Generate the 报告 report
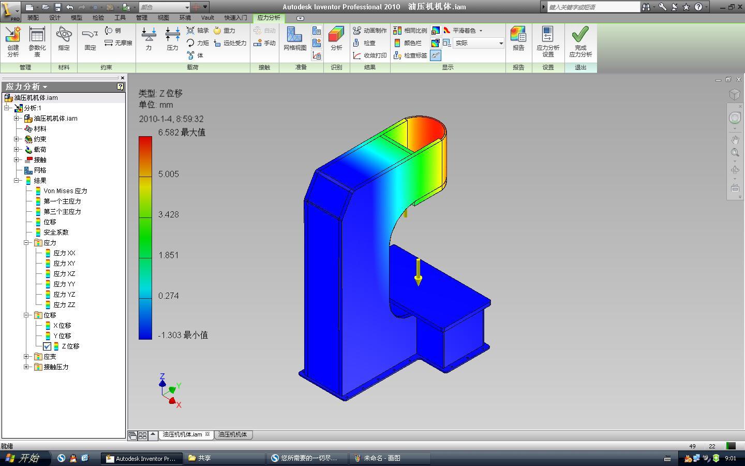This screenshot has width=745, height=466. pyautogui.click(x=518, y=39)
